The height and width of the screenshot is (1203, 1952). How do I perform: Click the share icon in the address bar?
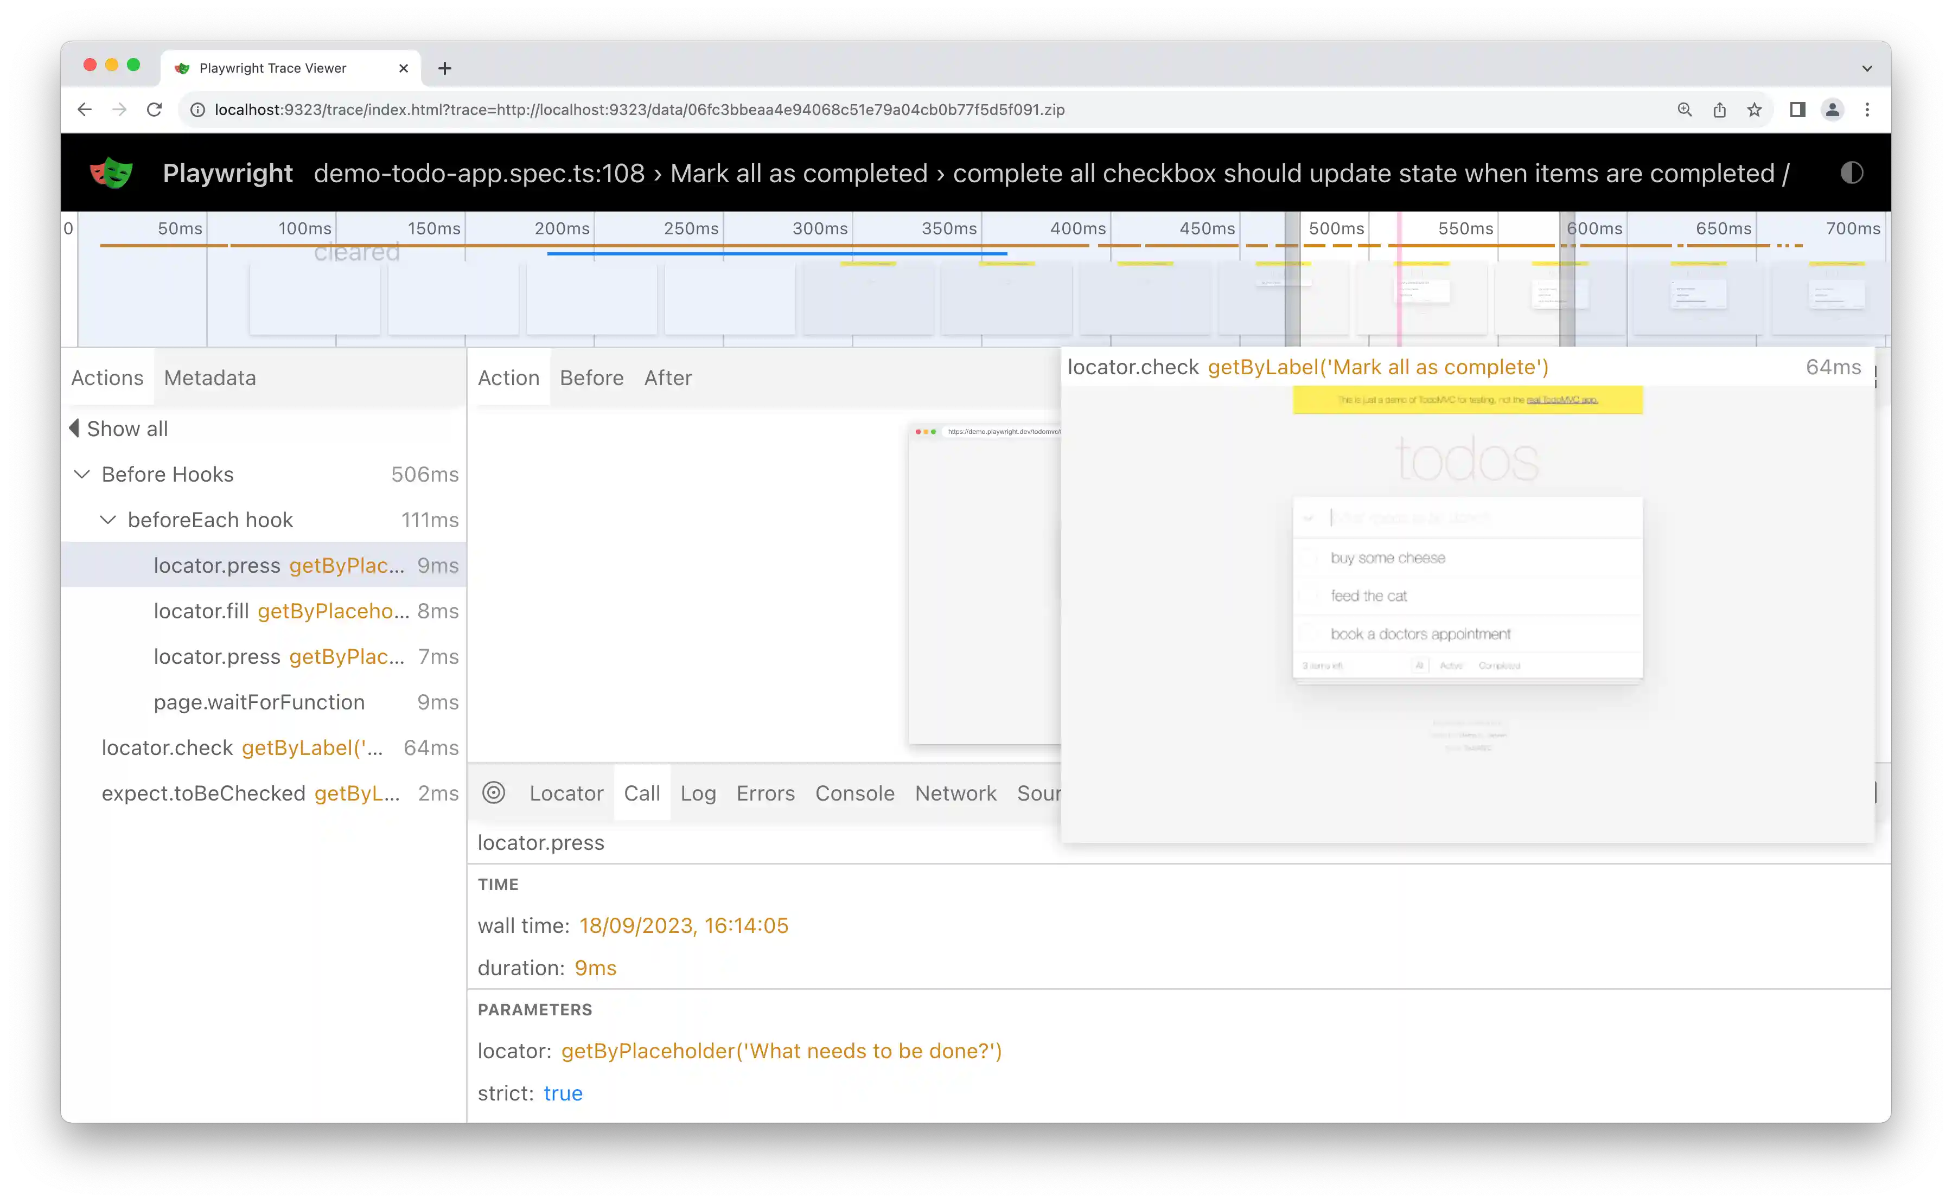(1720, 110)
